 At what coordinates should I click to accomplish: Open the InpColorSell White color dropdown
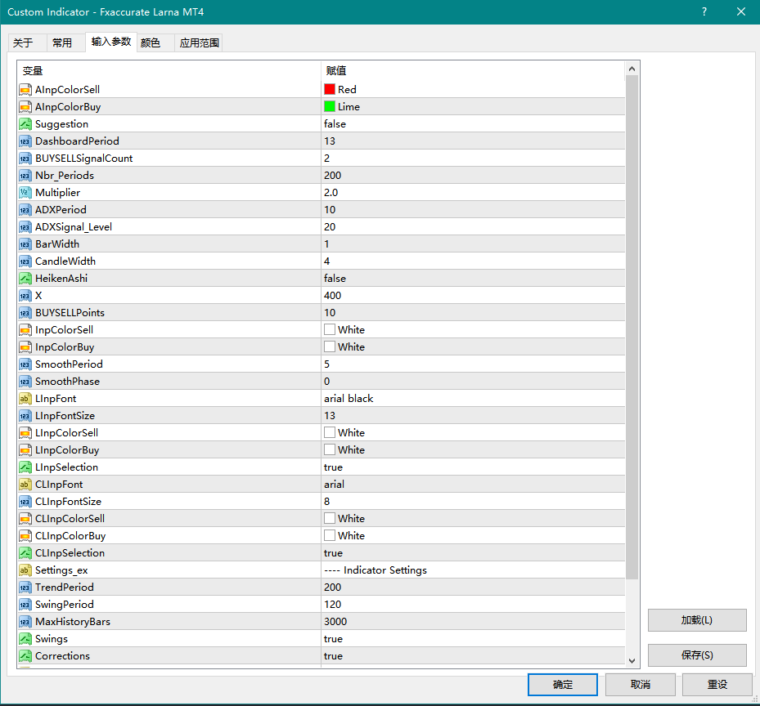coord(351,330)
